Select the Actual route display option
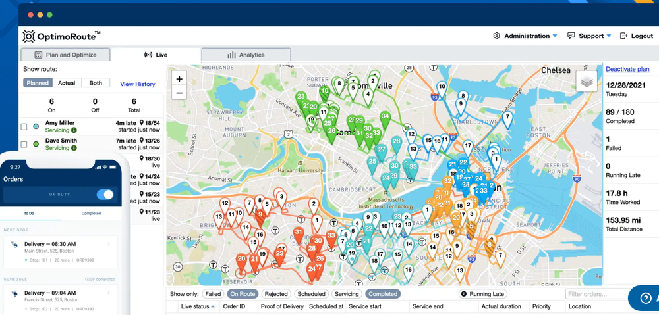Image resolution: width=659 pixels, height=315 pixels. 67,83
